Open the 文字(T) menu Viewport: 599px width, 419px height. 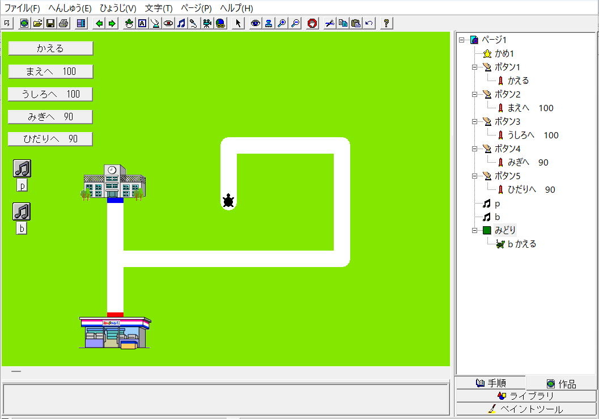click(x=159, y=8)
